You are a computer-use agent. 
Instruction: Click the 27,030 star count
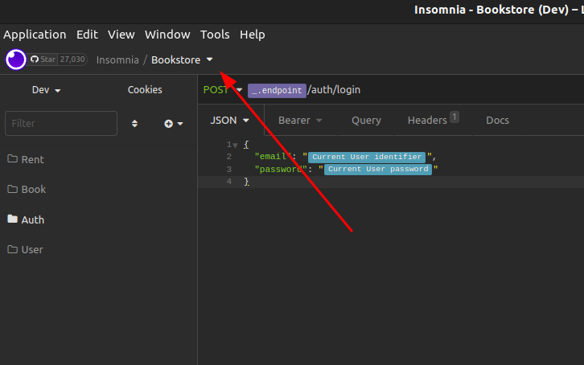pos(72,59)
